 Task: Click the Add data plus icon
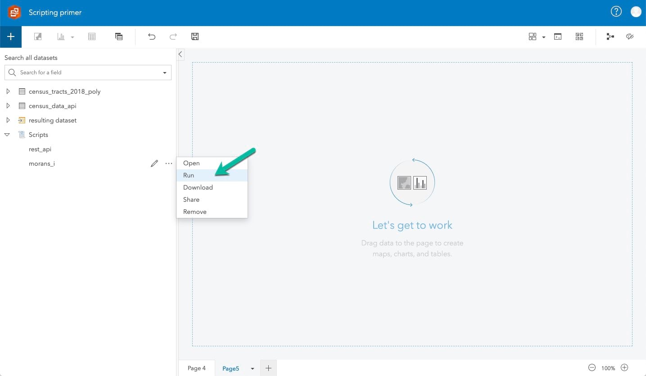(x=10, y=36)
